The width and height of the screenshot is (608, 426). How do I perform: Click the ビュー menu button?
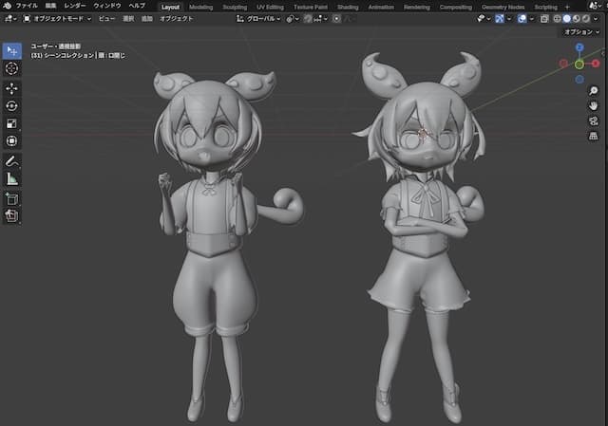coord(107,18)
